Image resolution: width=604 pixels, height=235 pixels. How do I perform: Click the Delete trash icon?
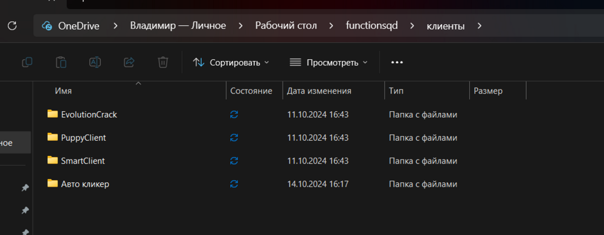[x=163, y=62]
